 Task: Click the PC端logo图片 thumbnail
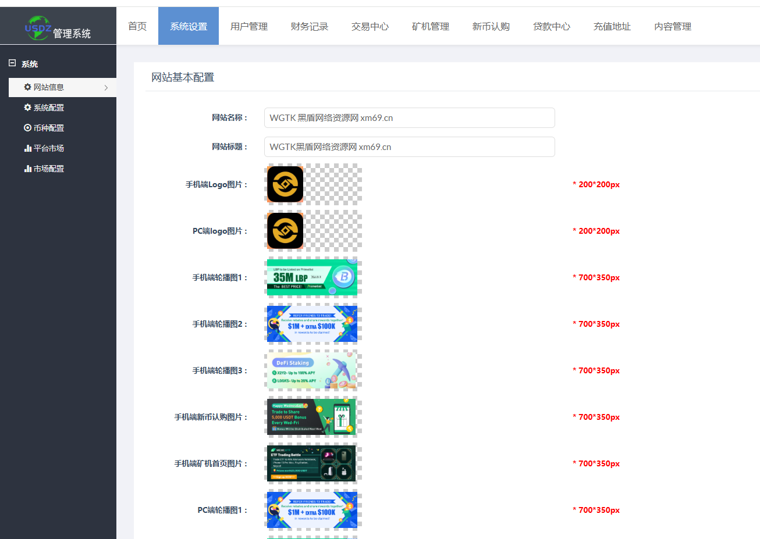coord(285,231)
